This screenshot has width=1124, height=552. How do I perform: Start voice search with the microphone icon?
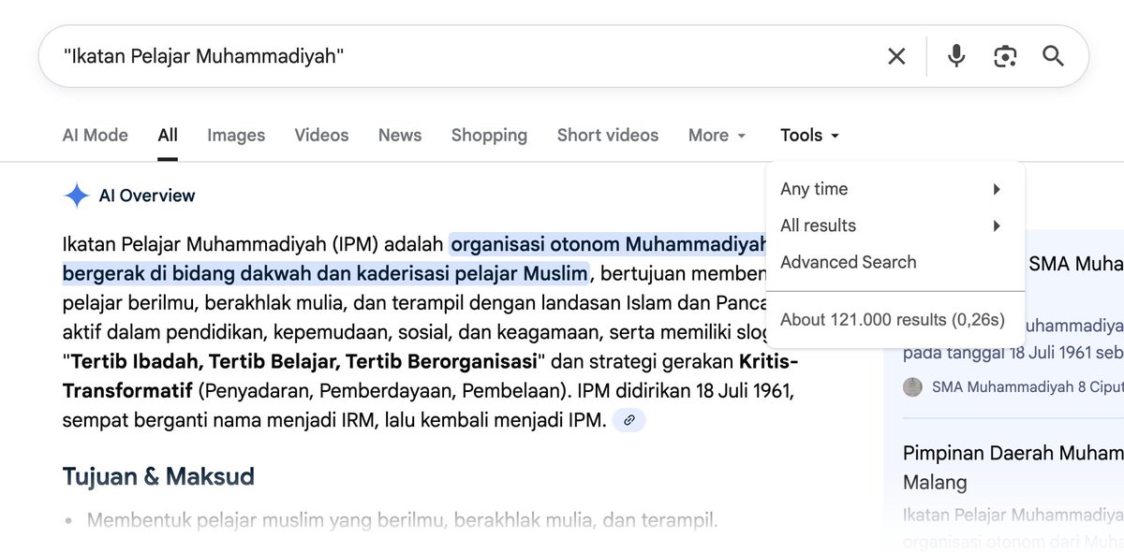point(956,56)
